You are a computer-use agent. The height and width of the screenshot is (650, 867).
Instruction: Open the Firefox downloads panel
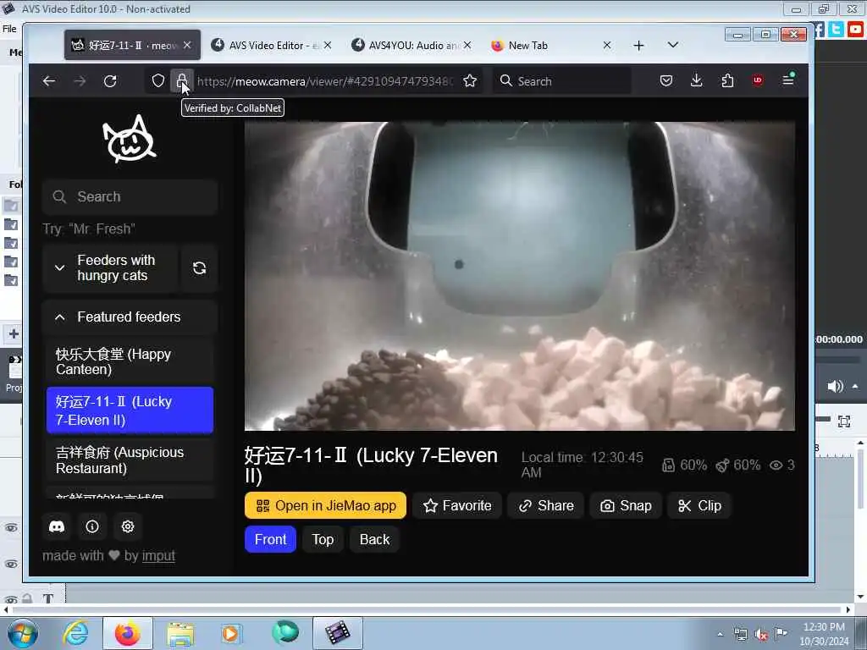(x=697, y=80)
